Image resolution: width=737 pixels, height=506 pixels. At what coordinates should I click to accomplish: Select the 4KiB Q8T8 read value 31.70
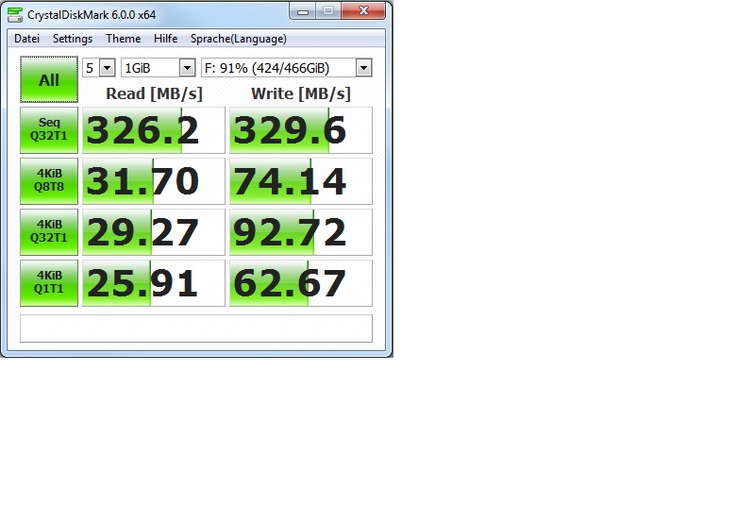[154, 181]
